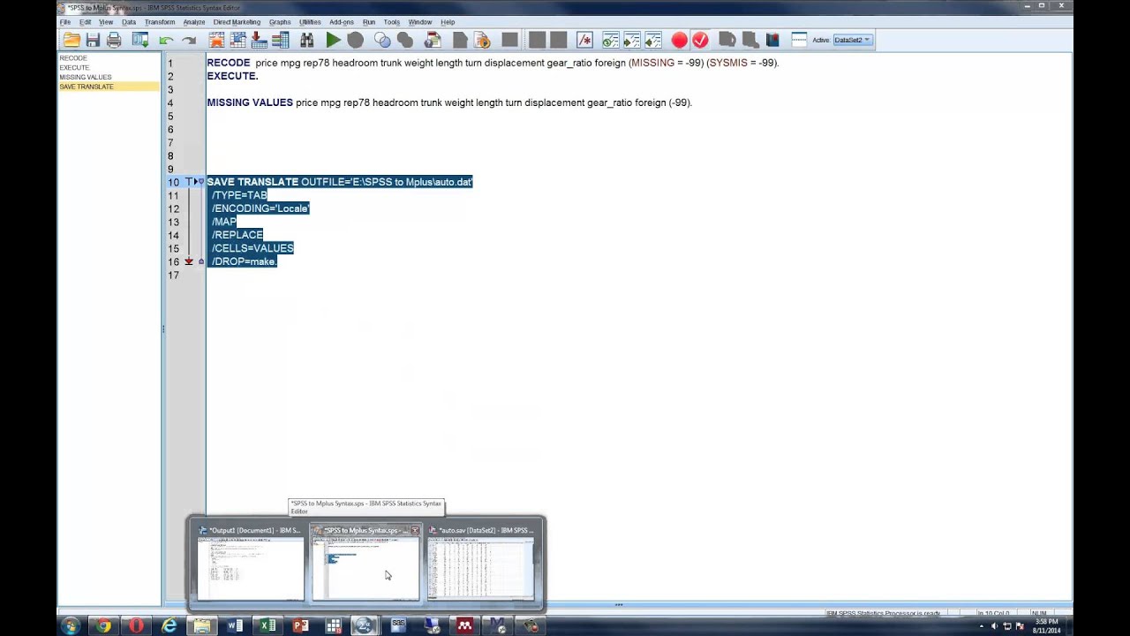Open the Variables info icon
Screen dimensions: 1130x636
[x=281, y=40]
